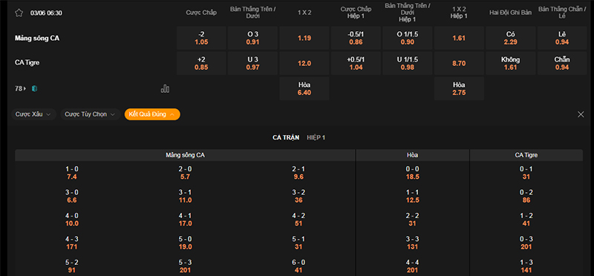Mark match as favorite with star icon

pyautogui.click(x=19, y=13)
